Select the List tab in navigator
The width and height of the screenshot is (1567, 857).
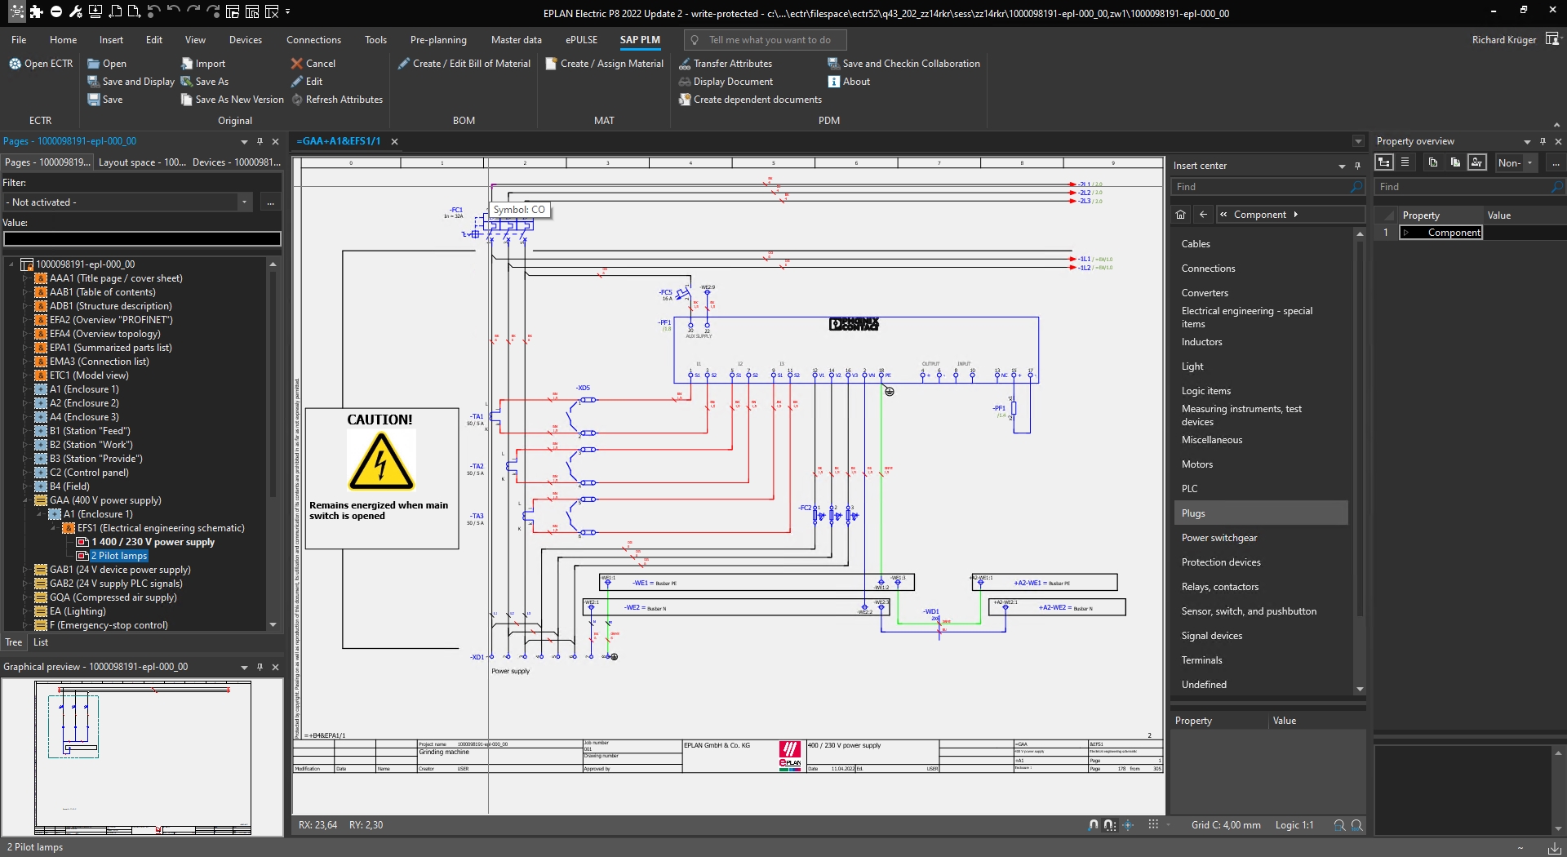tap(41, 642)
